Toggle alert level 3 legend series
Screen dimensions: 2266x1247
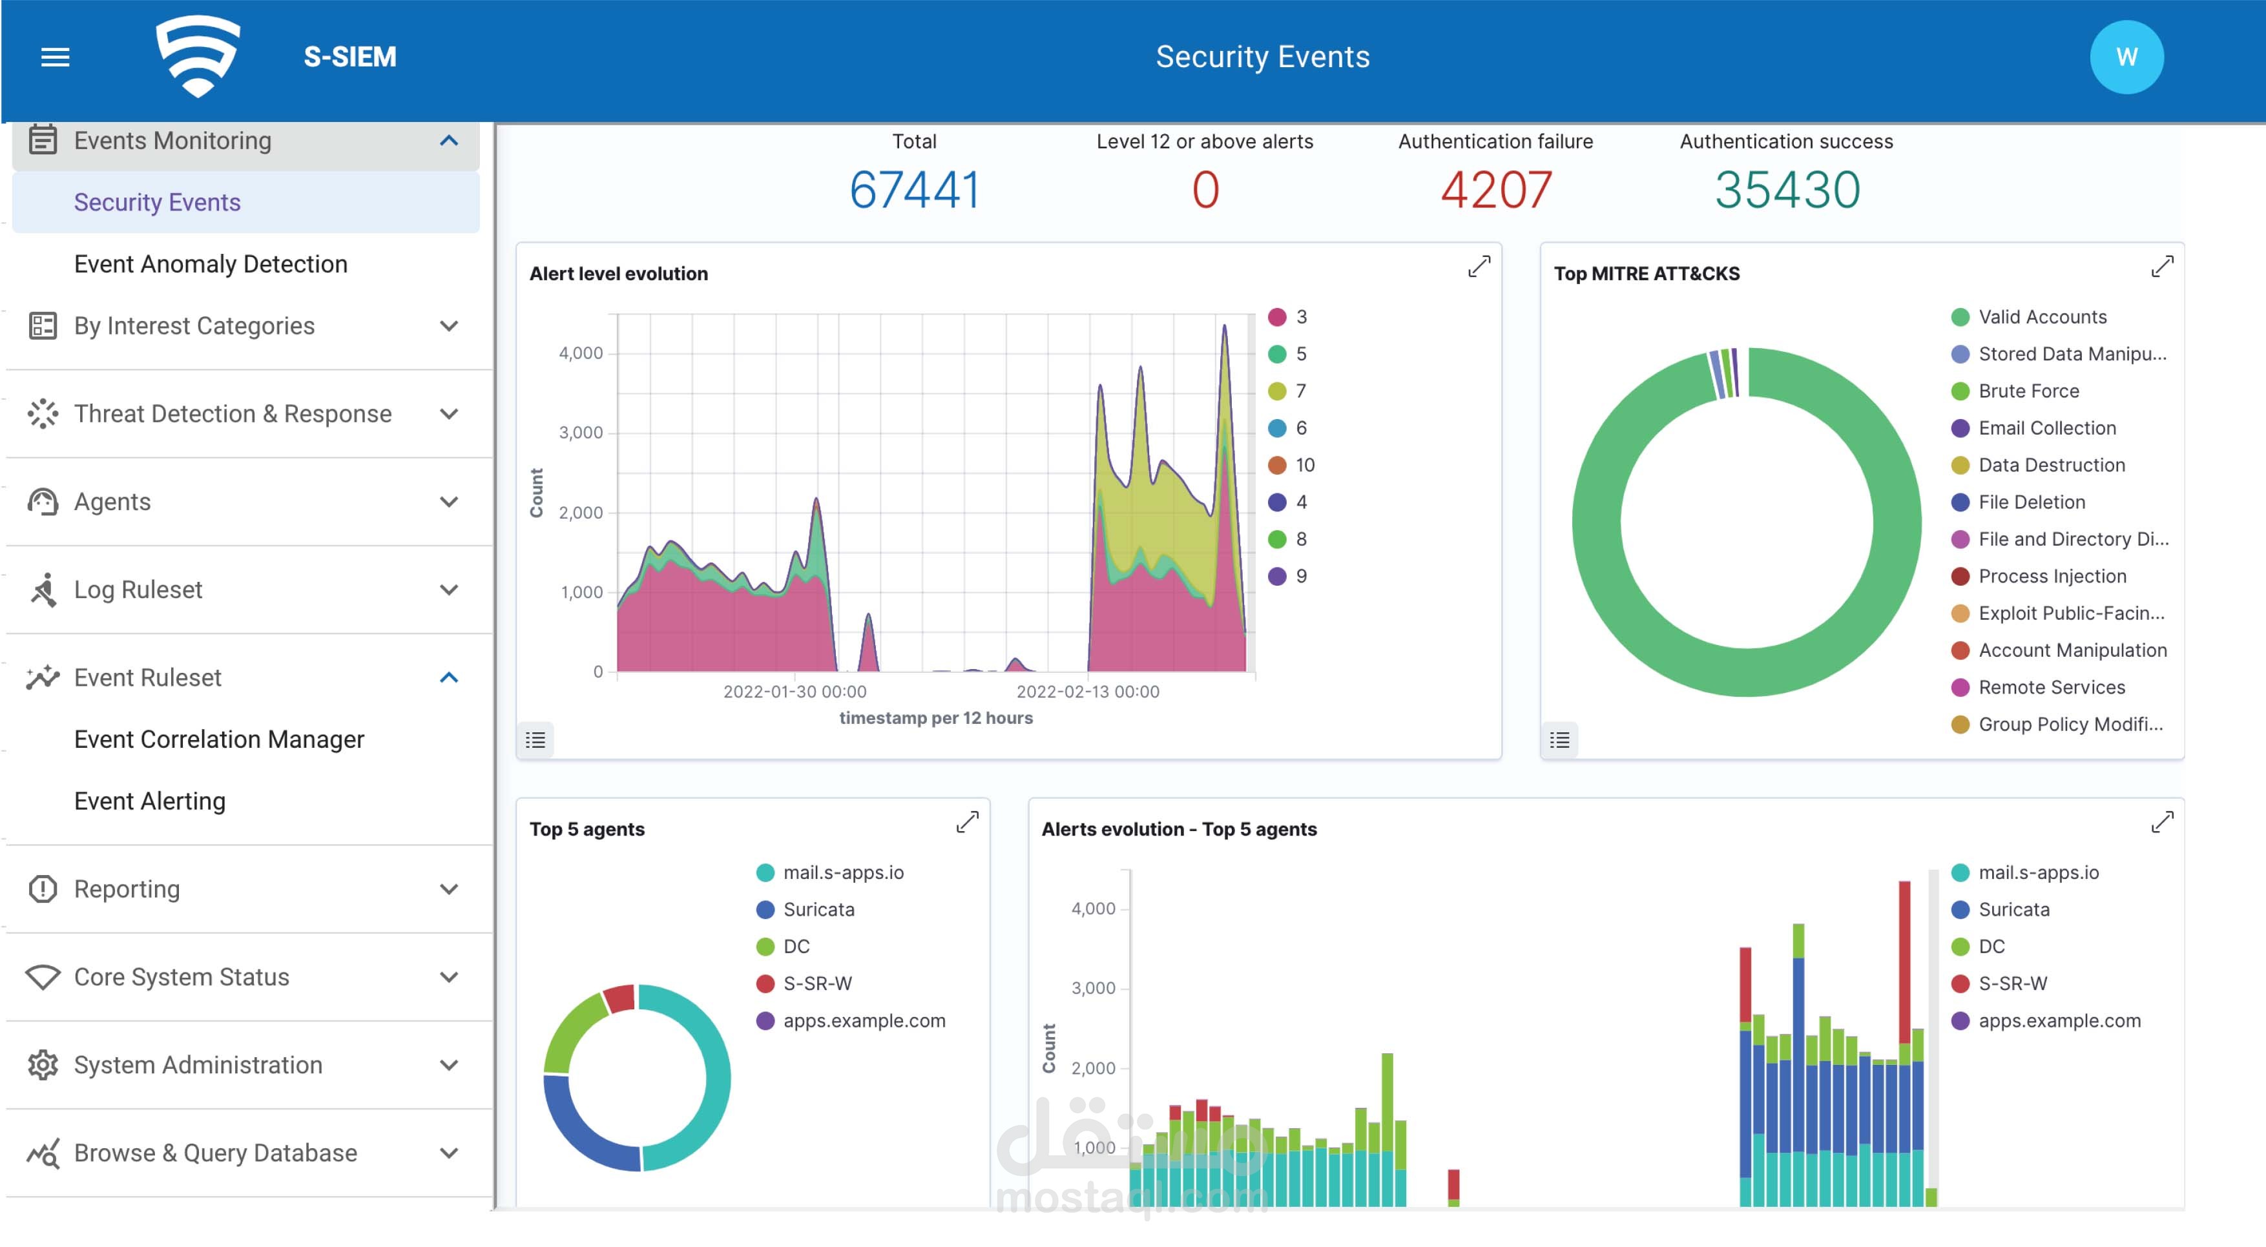[x=1288, y=316]
